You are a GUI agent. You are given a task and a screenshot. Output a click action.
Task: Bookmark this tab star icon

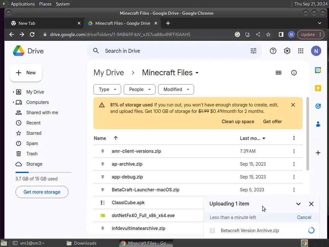pyautogui.click(x=268, y=34)
